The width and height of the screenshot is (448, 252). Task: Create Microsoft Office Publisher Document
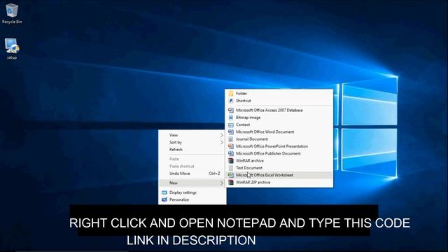coord(279,153)
